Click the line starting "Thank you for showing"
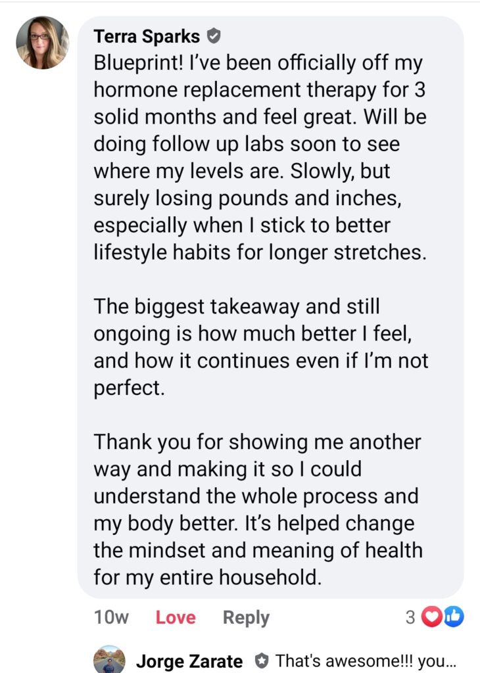480x673 pixels. (257, 442)
